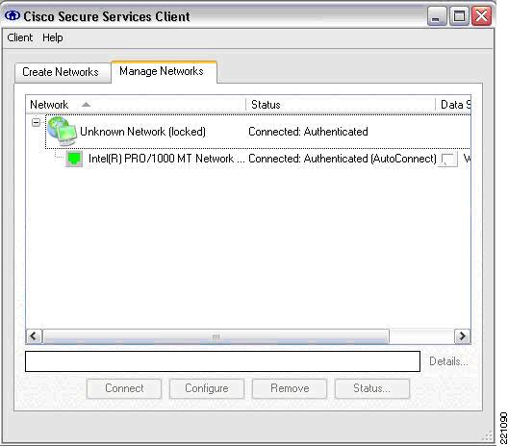The image size is (508, 446).
Task: Click the Cisco app icon in title bar
Action: point(13,15)
